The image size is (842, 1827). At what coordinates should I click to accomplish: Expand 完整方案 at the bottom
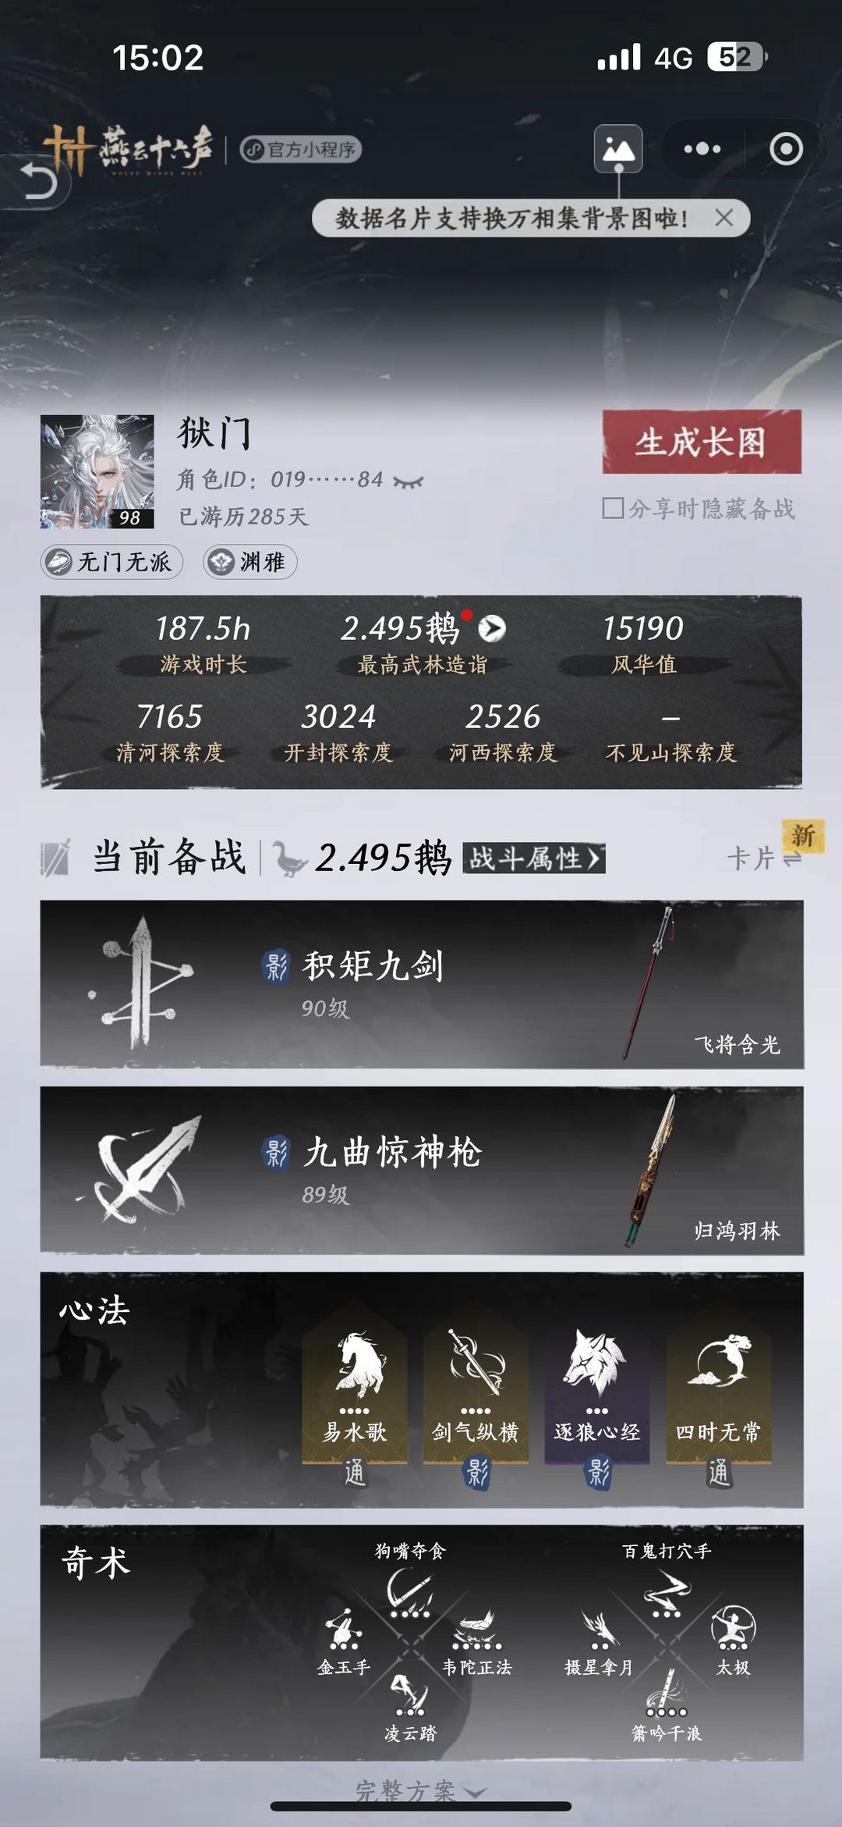[x=421, y=1790]
